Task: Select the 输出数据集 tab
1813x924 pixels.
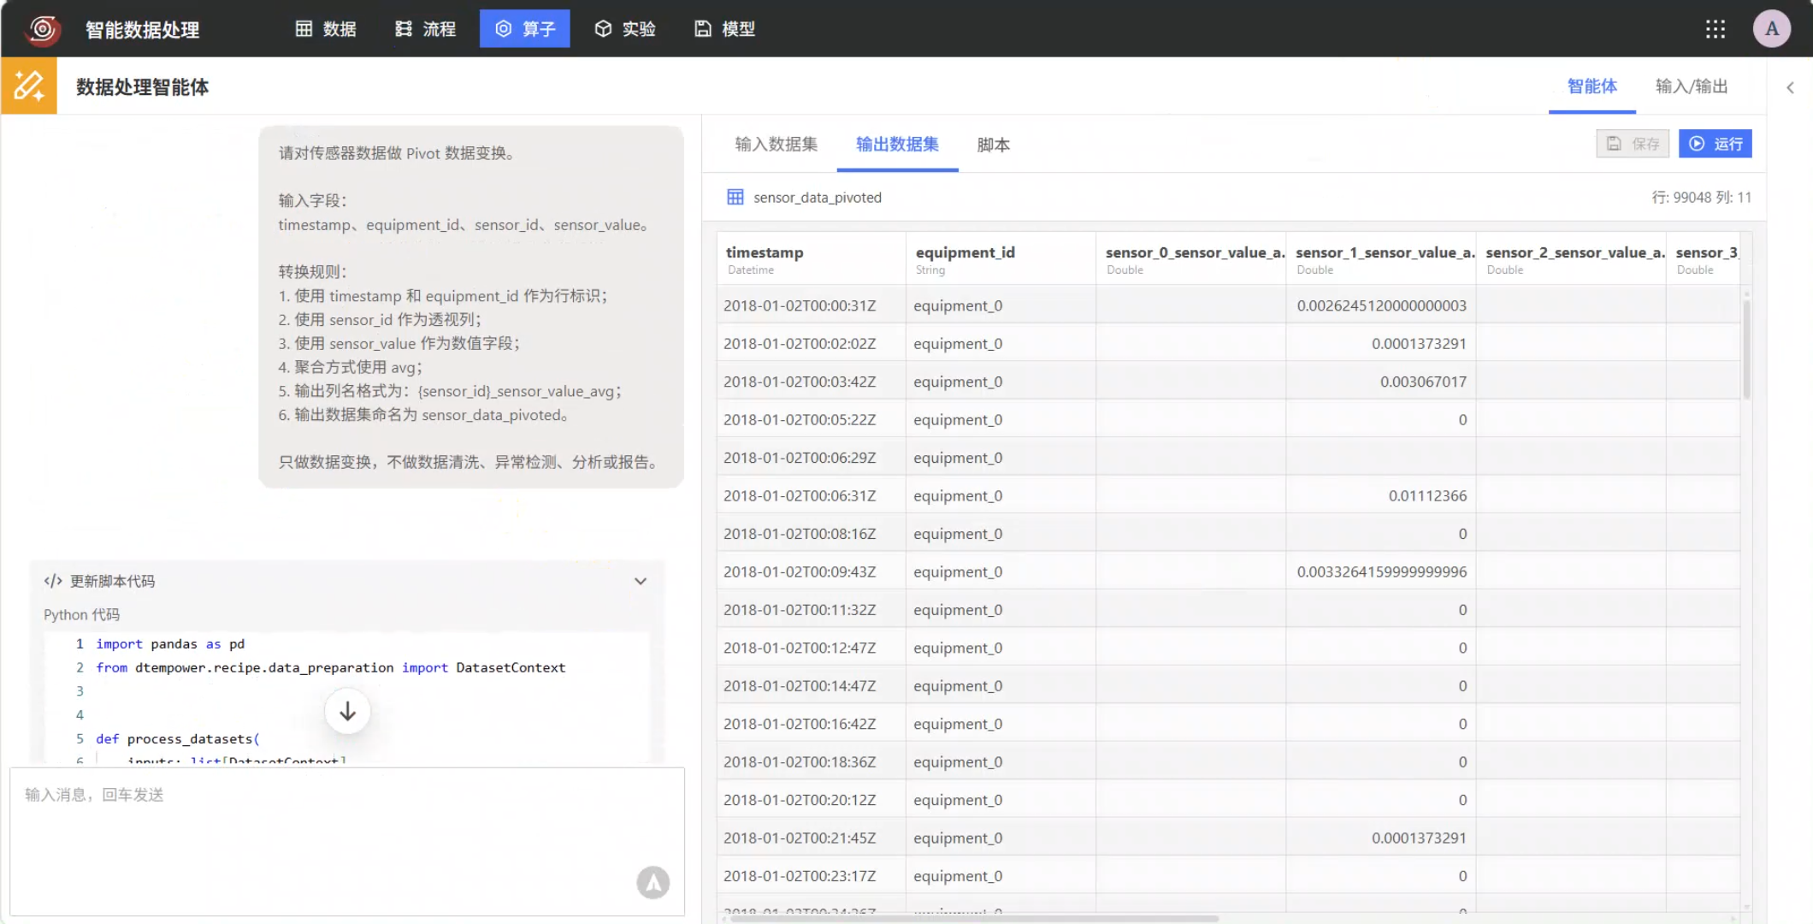Action: click(x=897, y=145)
